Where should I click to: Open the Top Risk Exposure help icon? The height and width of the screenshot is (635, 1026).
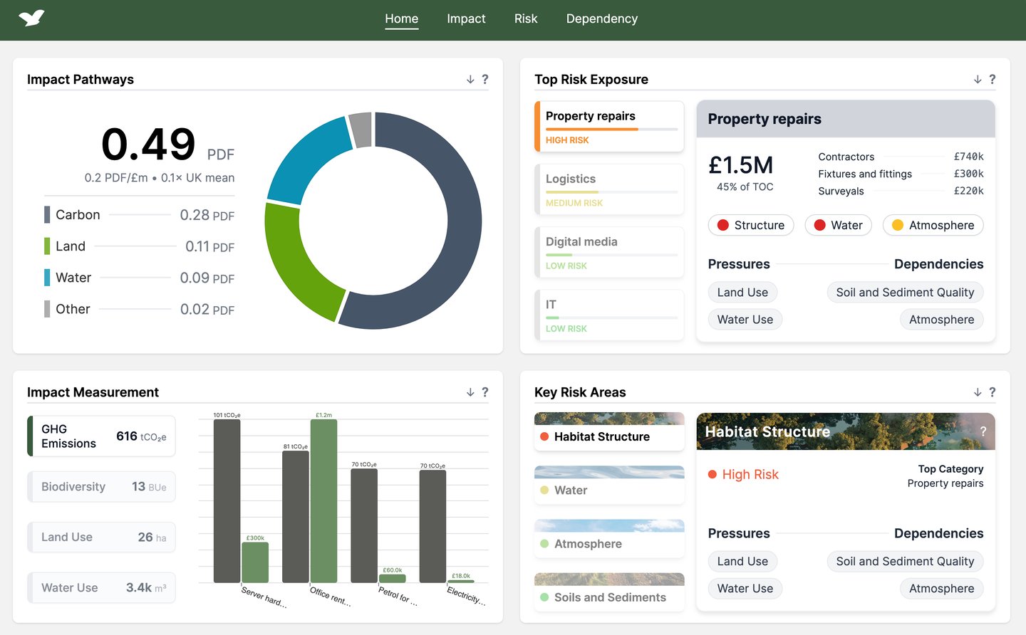993,79
